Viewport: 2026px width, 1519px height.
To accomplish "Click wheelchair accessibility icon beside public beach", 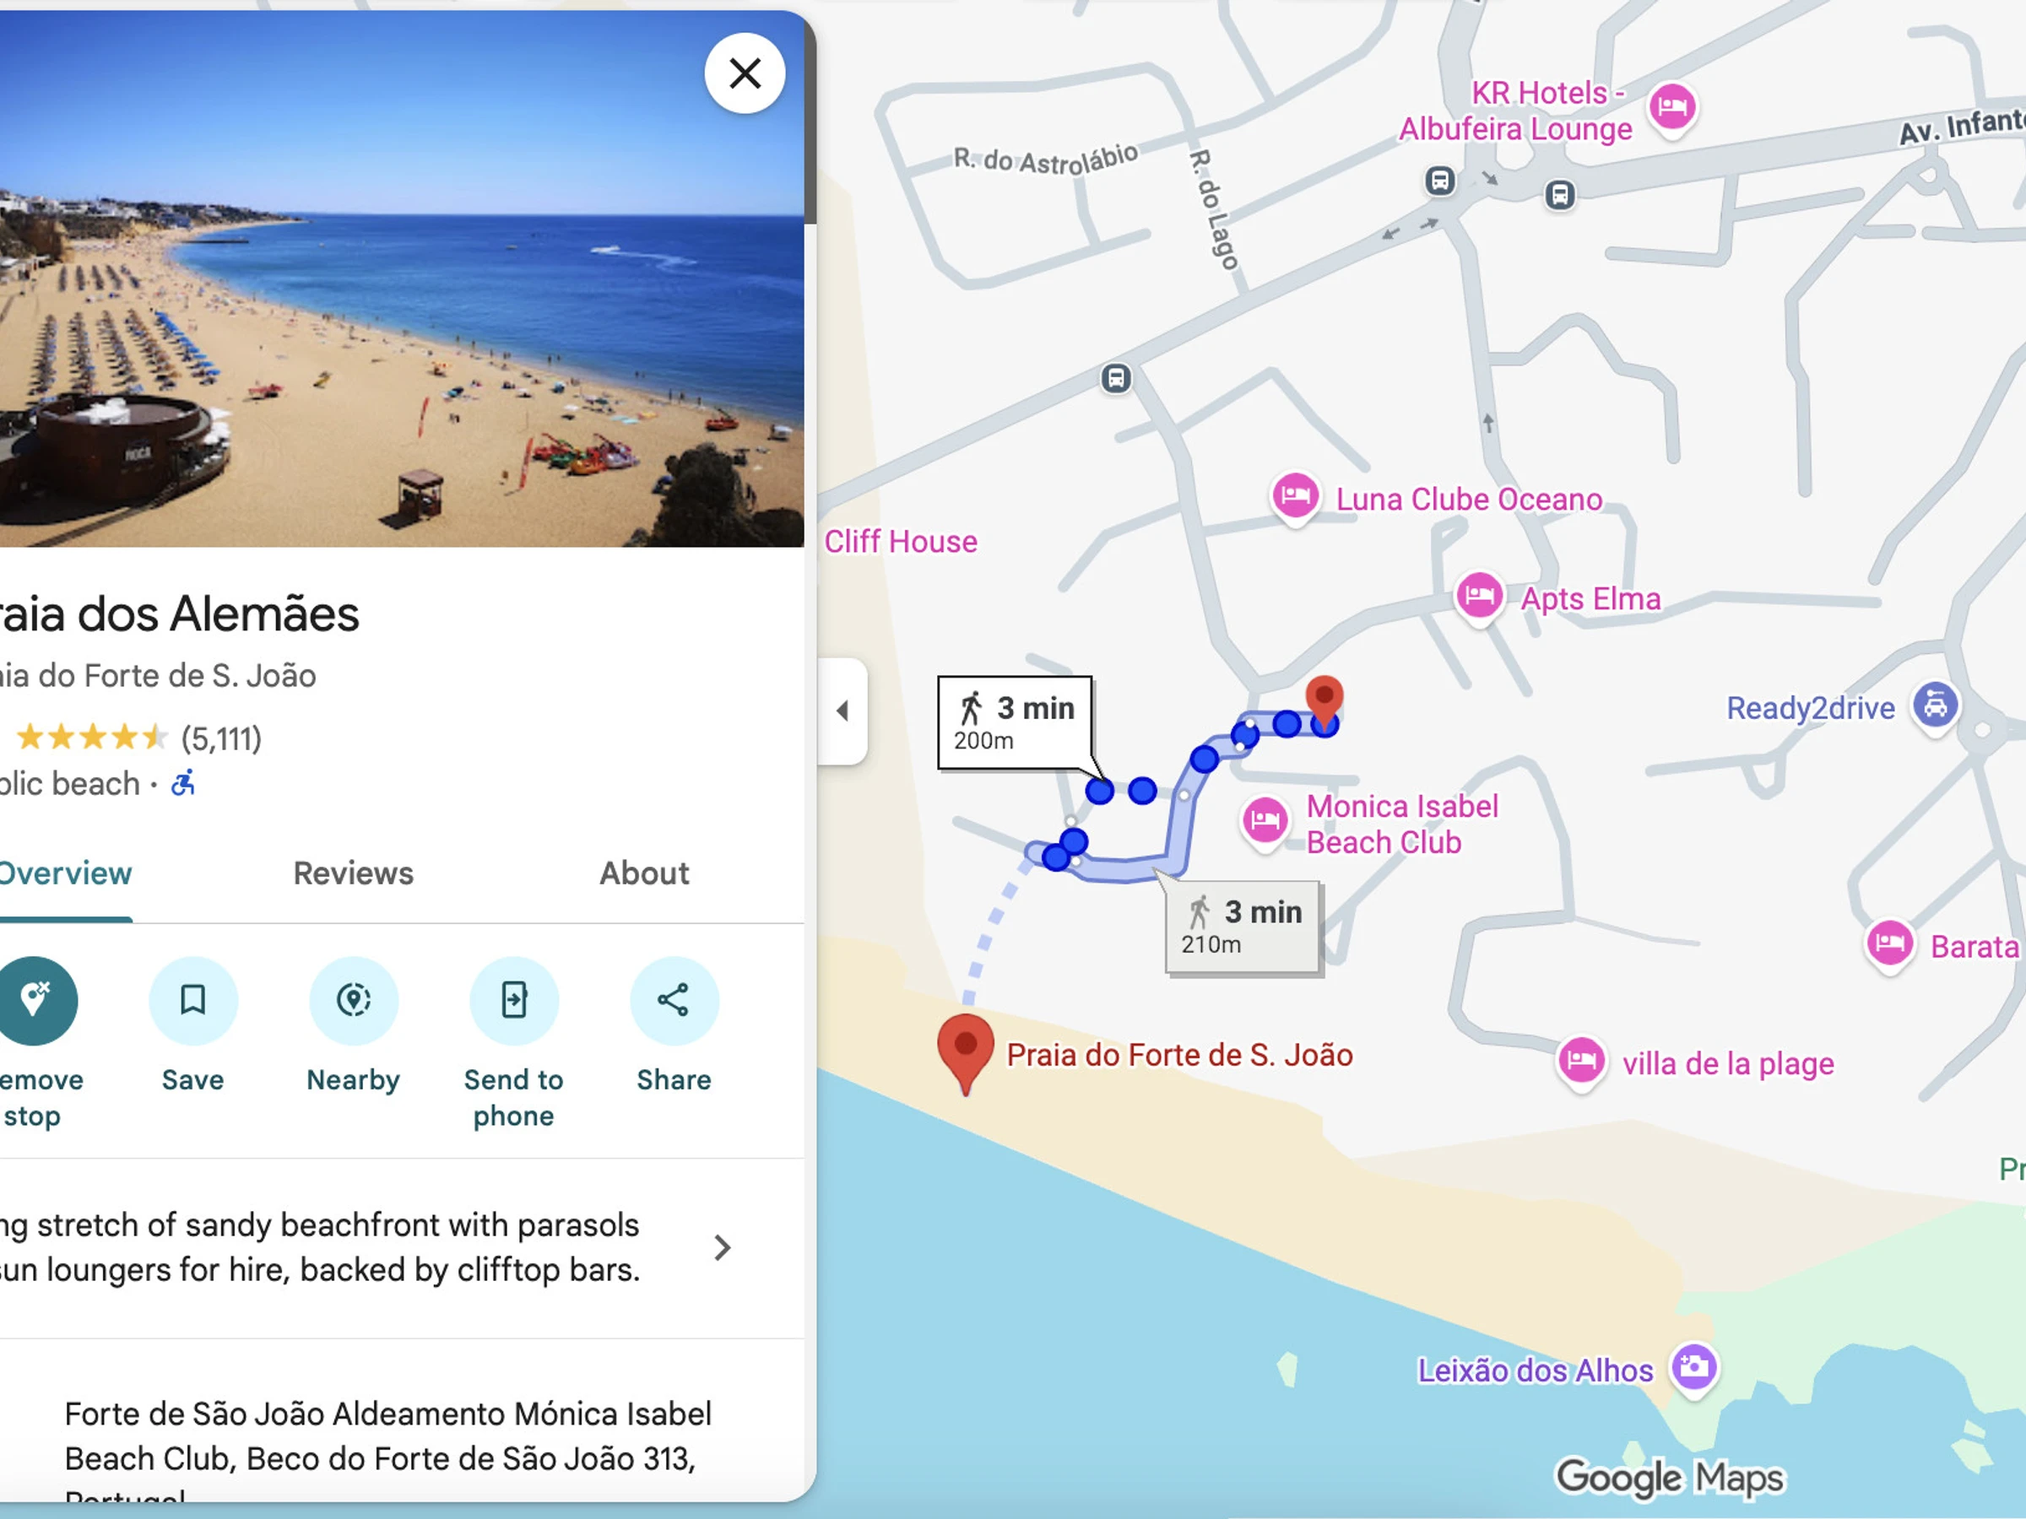I will pos(183,783).
